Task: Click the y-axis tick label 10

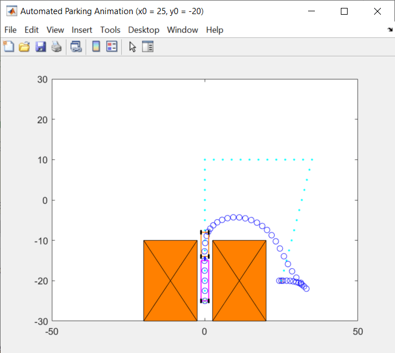Action: [x=42, y=160]
